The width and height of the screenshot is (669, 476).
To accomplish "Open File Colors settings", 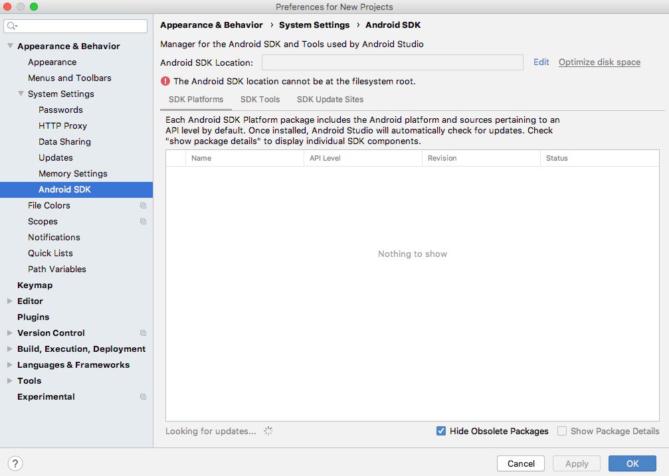I will click(49, 206).
